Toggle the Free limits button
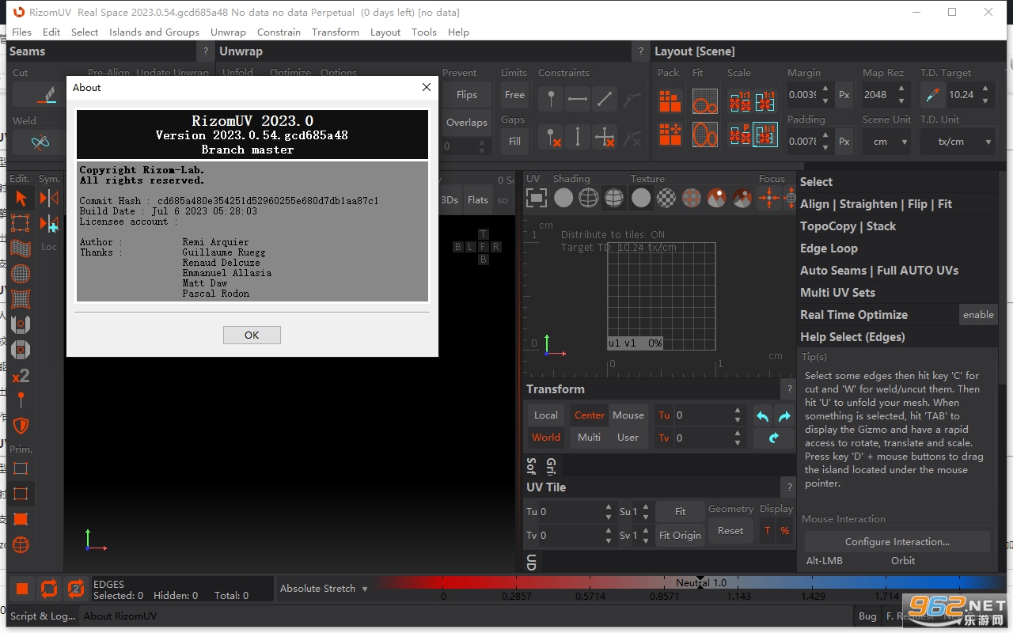 tap(514, 95)
